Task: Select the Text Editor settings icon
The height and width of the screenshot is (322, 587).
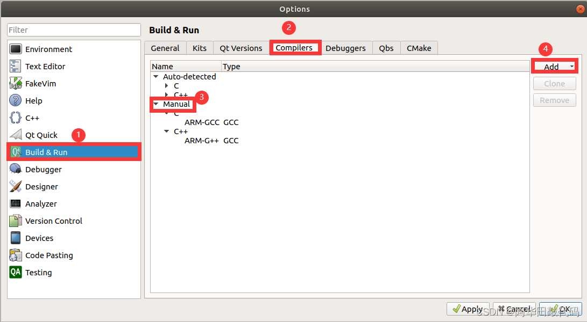Action: pos(16,66)
